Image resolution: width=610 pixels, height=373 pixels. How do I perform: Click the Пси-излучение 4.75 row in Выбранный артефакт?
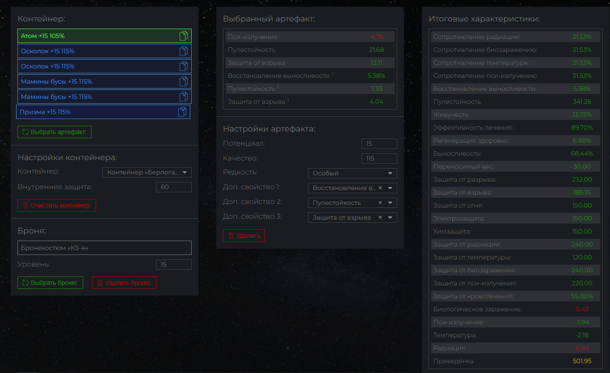click(310, 37)
